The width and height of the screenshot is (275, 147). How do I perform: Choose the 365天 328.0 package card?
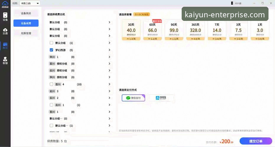pos(195,30)
